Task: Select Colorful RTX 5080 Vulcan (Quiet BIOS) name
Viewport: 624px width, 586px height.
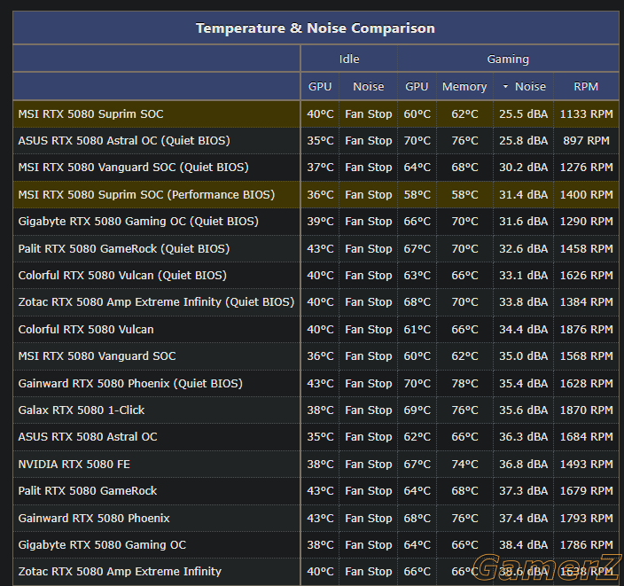Action: coord(122,276)
